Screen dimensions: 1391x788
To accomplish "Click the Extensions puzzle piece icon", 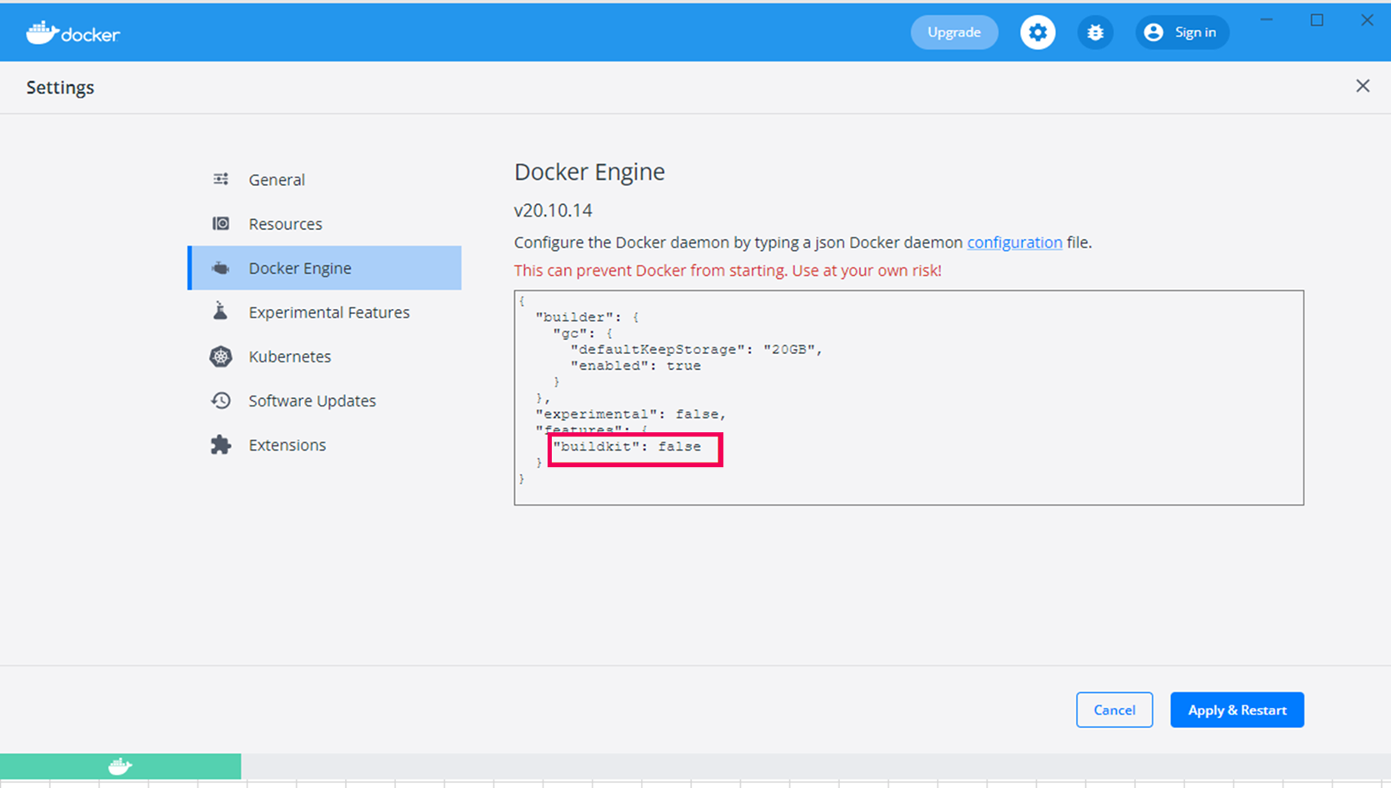I will coord(221,445).
